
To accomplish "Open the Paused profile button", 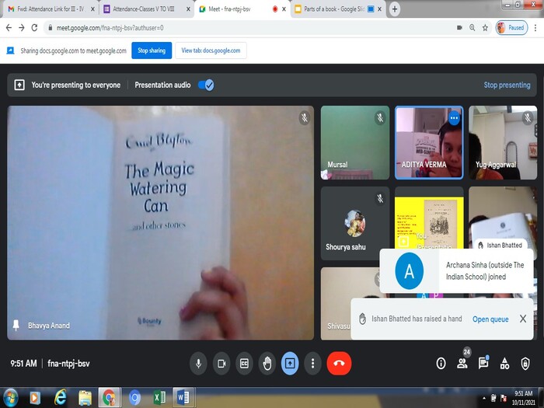I will [511, 28].
